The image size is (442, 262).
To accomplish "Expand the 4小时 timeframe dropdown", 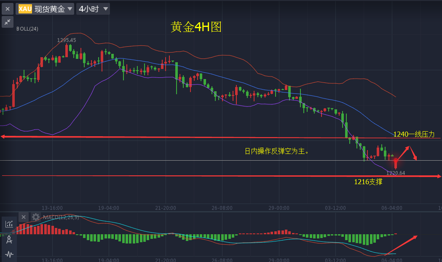I will (93, 9).
